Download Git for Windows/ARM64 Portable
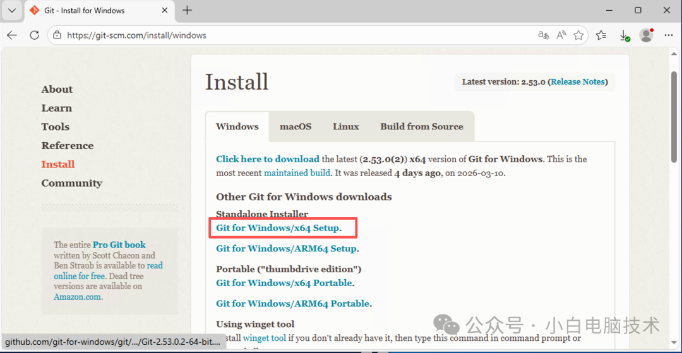This screenshot has height=353, width=682. [x=293, y=304]
